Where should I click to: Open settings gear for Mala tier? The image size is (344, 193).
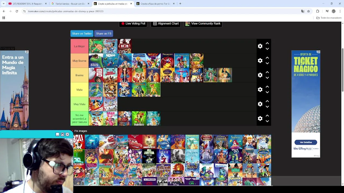[x=260, y=90]
